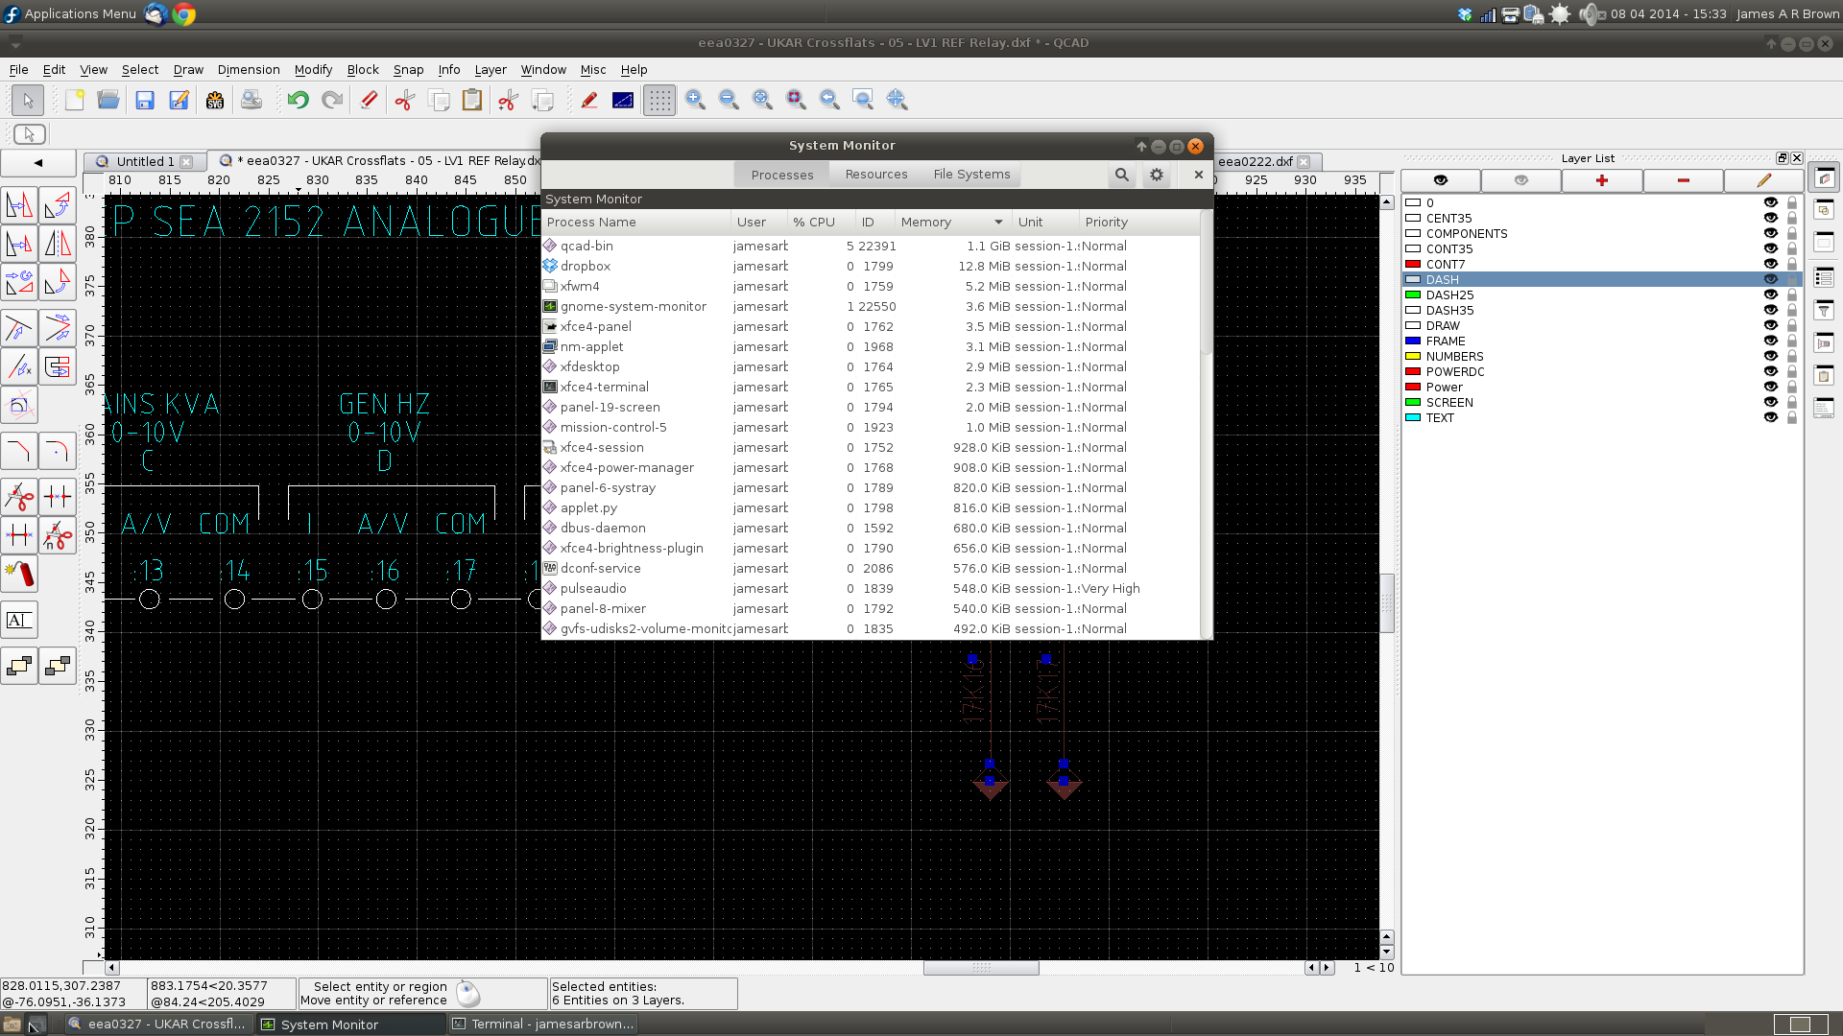The width and height of the screenshot is (1843, 1036).
Task: Click Memory column sort arrow
Action: click(x=998, y=222)
